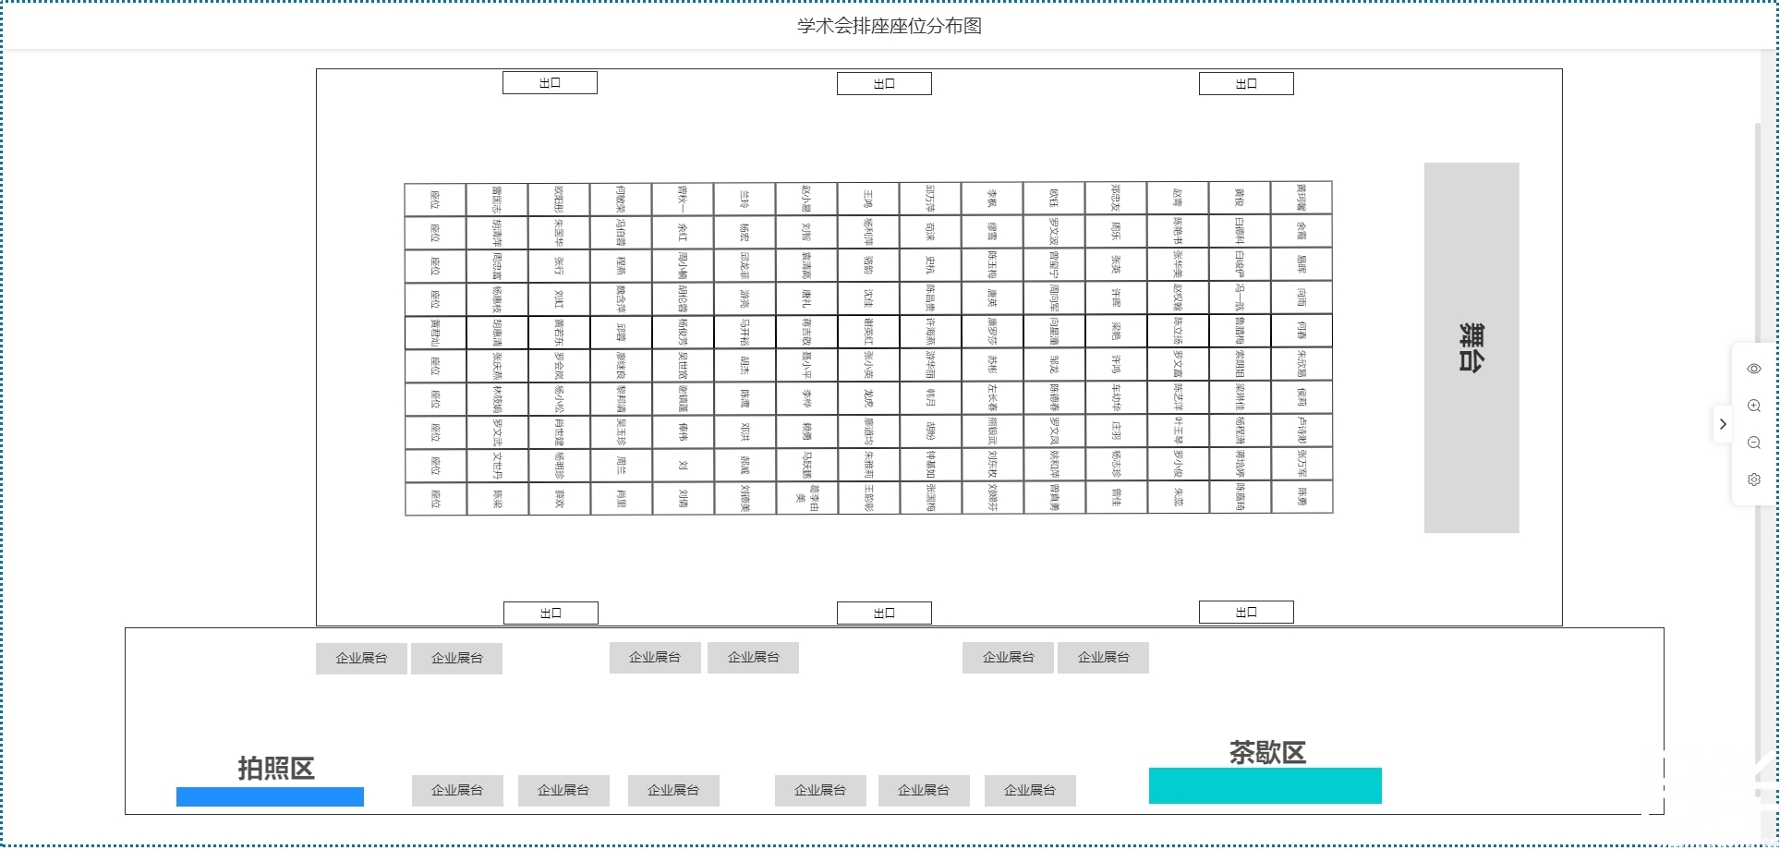Select seat 白德科

pos(1240,232)
